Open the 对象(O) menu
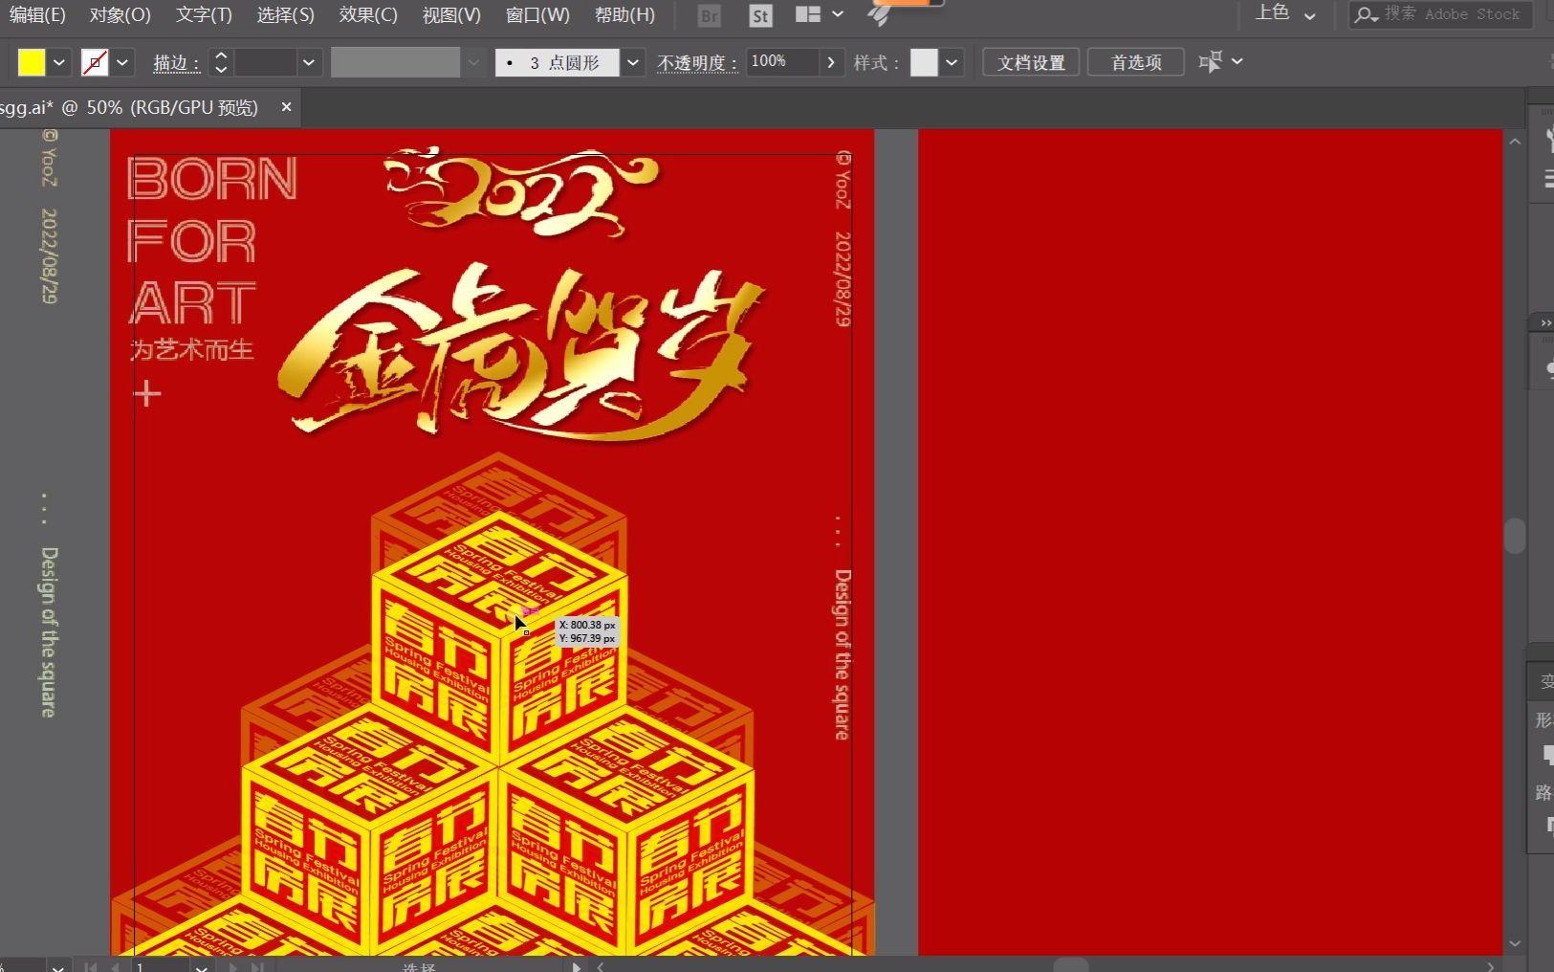 [x=120, y=15]
